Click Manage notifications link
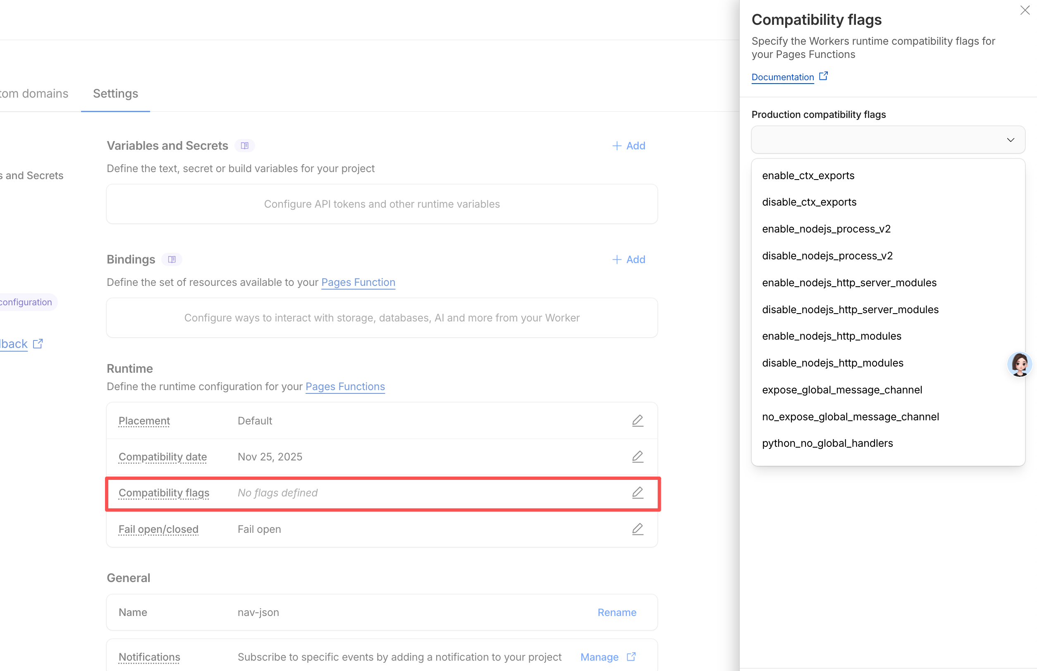This screenshot has height=671, width=1037. point(599,657)
